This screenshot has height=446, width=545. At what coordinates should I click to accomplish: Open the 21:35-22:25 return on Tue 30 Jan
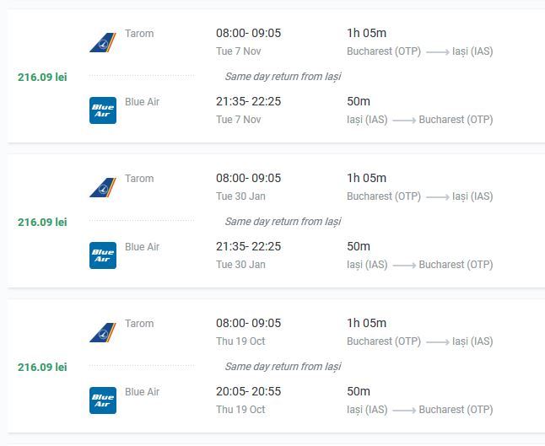[x=249, y=246]
